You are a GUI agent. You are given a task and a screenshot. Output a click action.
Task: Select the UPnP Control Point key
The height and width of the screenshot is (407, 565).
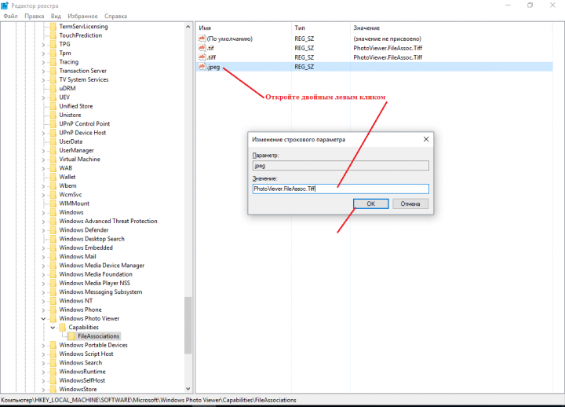(84, 123)
